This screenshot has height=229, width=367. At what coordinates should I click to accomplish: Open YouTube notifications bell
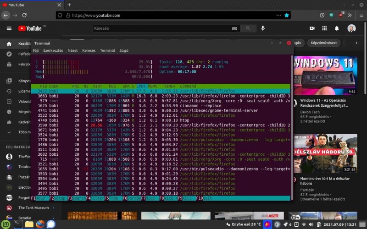337,28
